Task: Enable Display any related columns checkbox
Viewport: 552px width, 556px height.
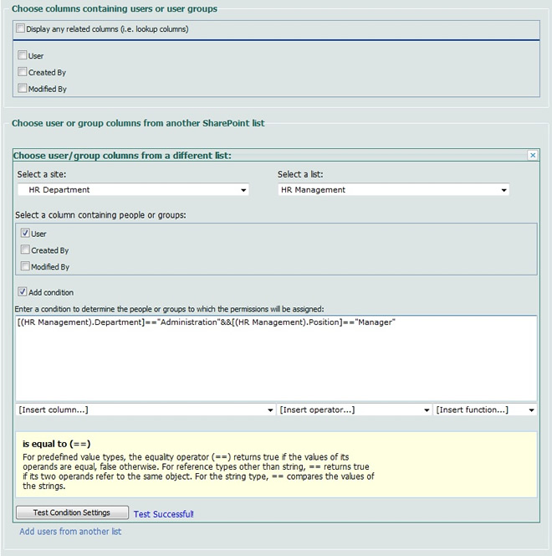Action: [21, 28]
